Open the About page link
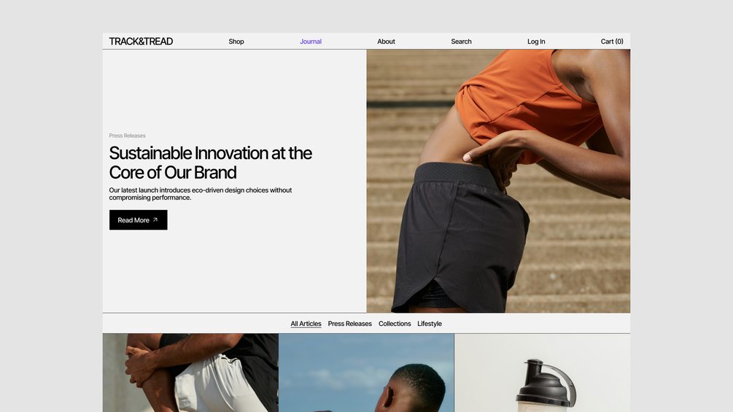Viewport: 733px width, 412px height. tap(386, 41)
